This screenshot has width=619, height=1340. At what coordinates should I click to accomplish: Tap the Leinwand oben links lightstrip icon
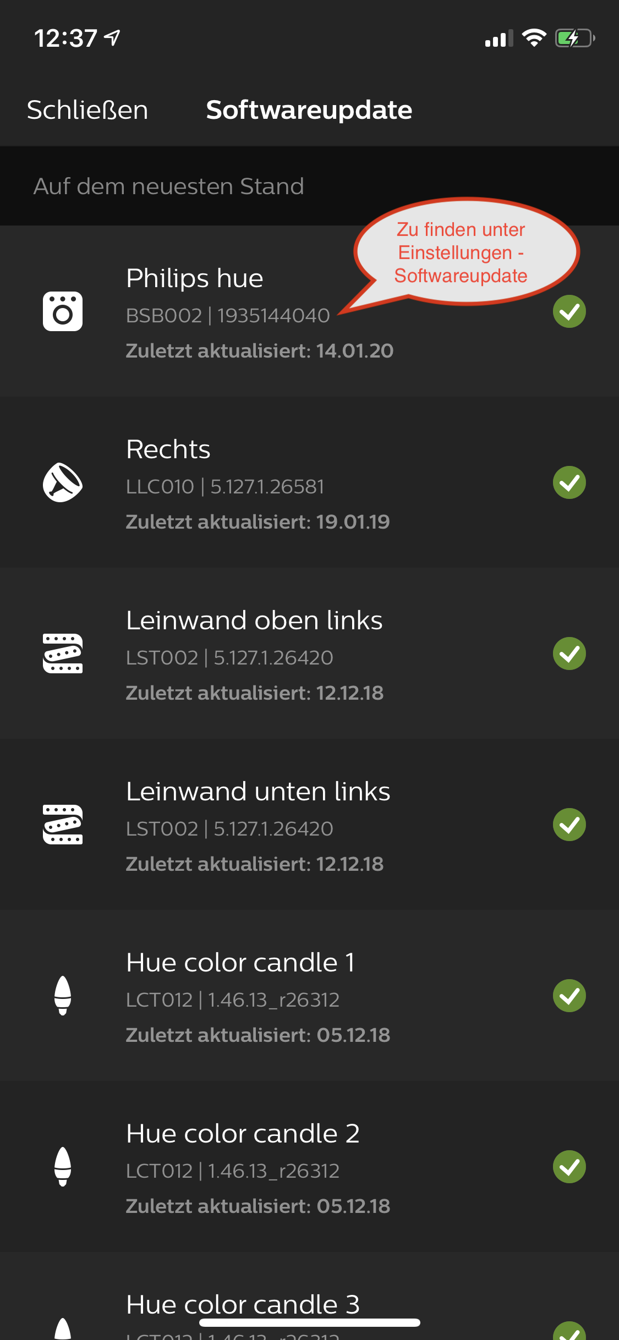tap(63, 653)
